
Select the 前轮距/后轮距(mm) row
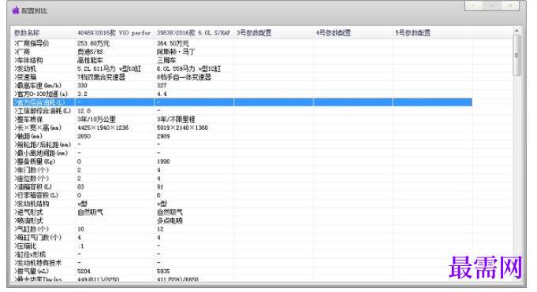242,144
